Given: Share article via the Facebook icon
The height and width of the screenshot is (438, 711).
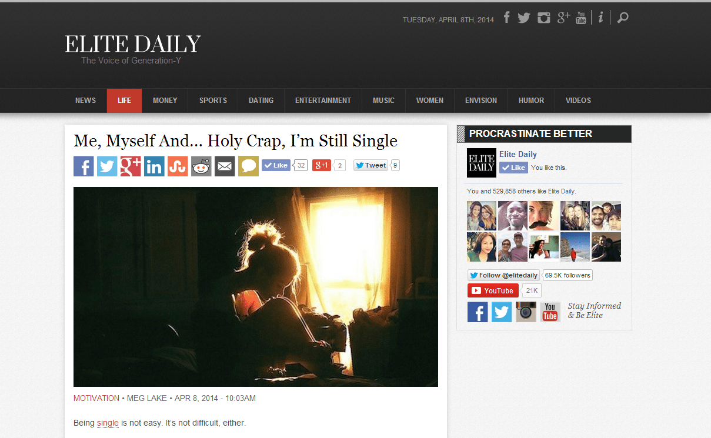Looking at the screenshot, I should point(84,166).
